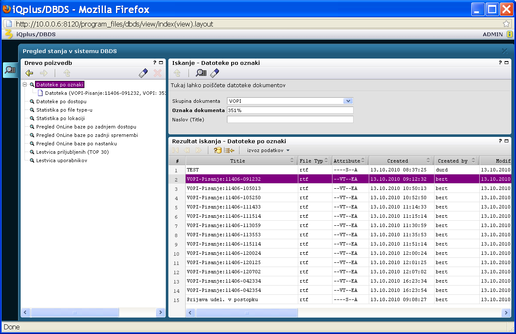
Task: Click the # column header
Action: [177, 161]
